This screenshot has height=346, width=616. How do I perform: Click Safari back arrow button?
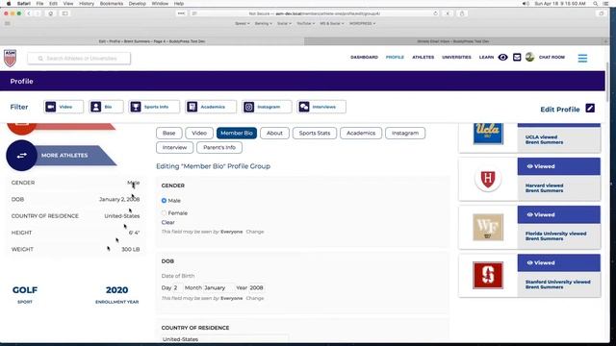[x=29, y=13]
